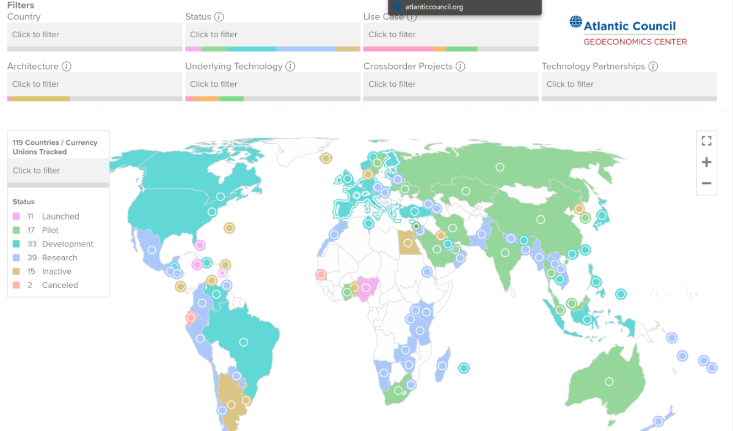This screenshot has width=733, height=431.
Task: Open the Technology Partnerships filter dropdown
Action: [x=629, y=84]
